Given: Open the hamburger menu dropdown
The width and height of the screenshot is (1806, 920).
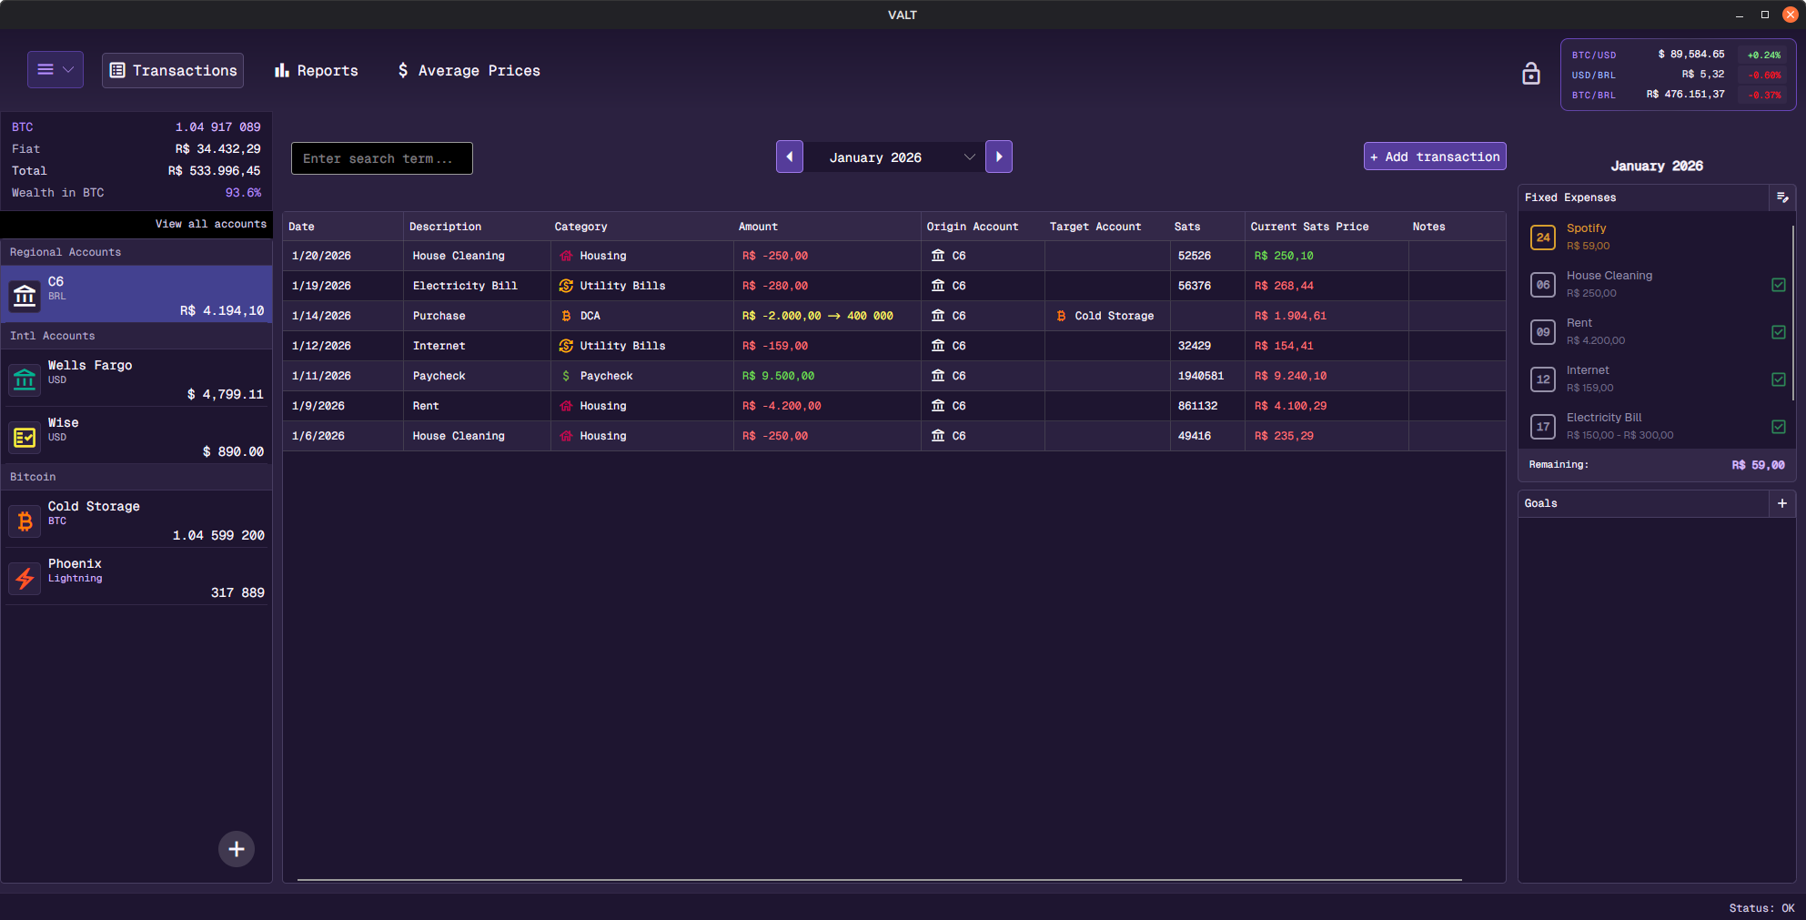Looking at the screenshot, I should (x=55, y=70).
